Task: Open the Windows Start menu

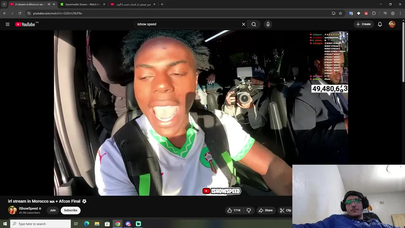Action: coord(5,224)
